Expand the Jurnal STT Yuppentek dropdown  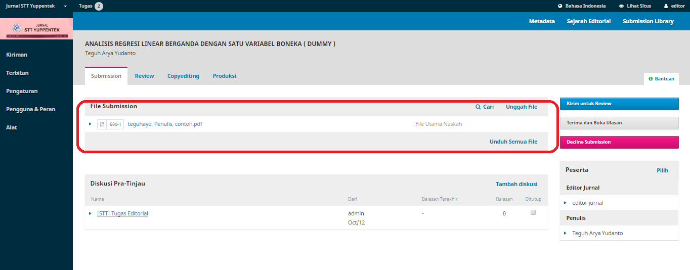point(65,6)
